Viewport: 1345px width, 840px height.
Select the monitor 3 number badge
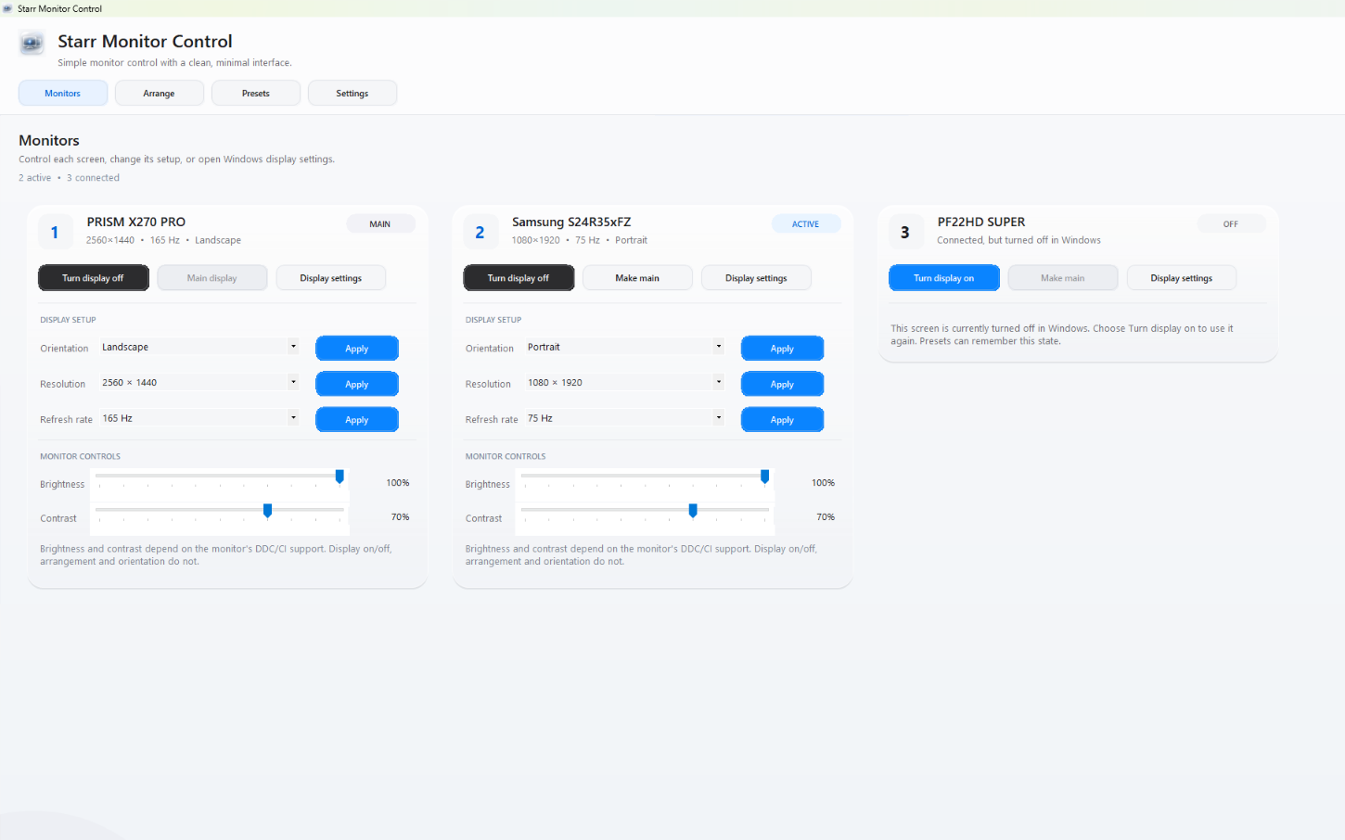tap(905, 232)
